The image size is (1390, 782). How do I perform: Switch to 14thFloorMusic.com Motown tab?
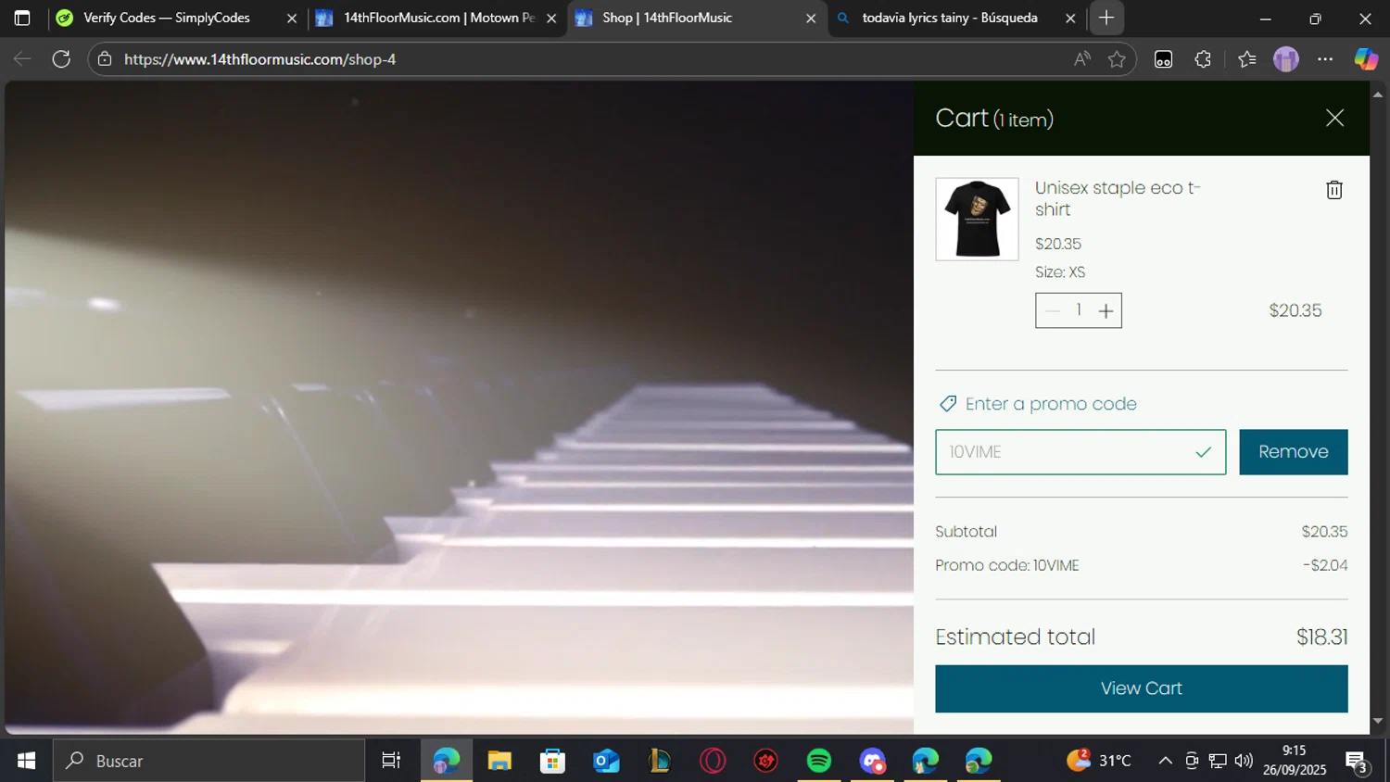436,18
